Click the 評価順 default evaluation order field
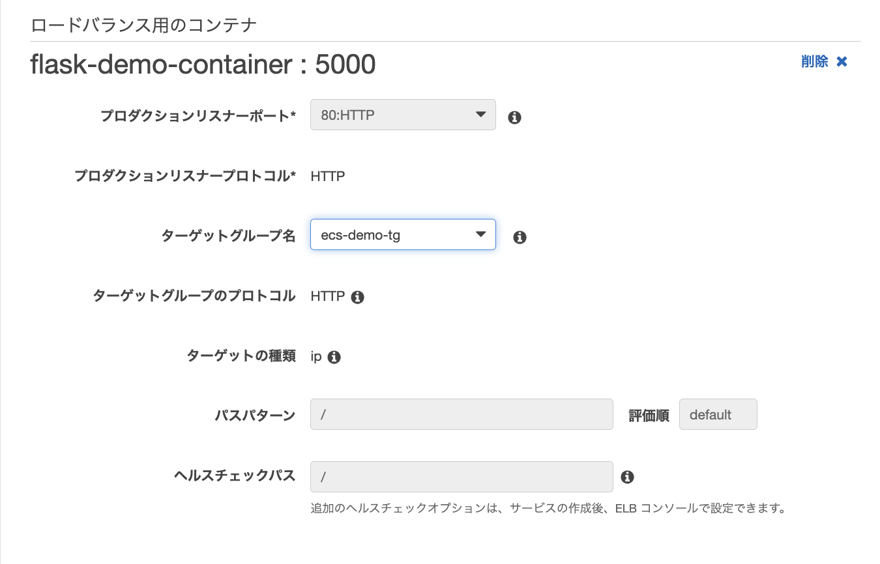This screenshot has height=564, width=880. click(x=718, y=414)
